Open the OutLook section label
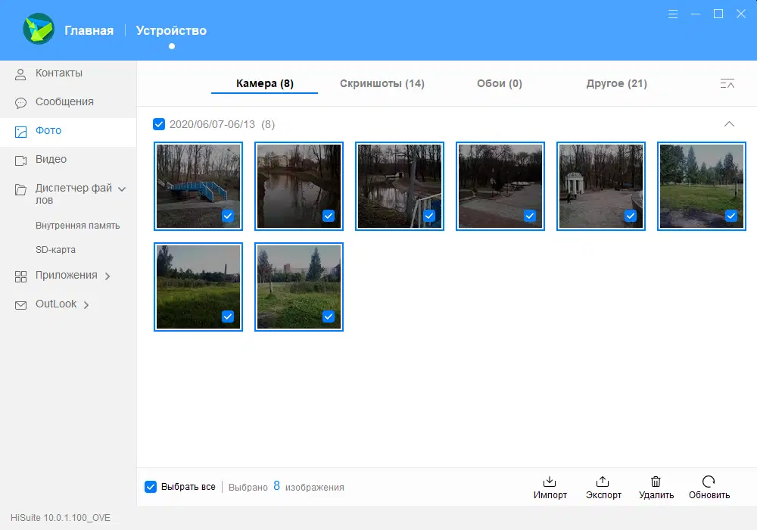The width and height of the screenshot is (757, 530). click(x=56, y=304)
